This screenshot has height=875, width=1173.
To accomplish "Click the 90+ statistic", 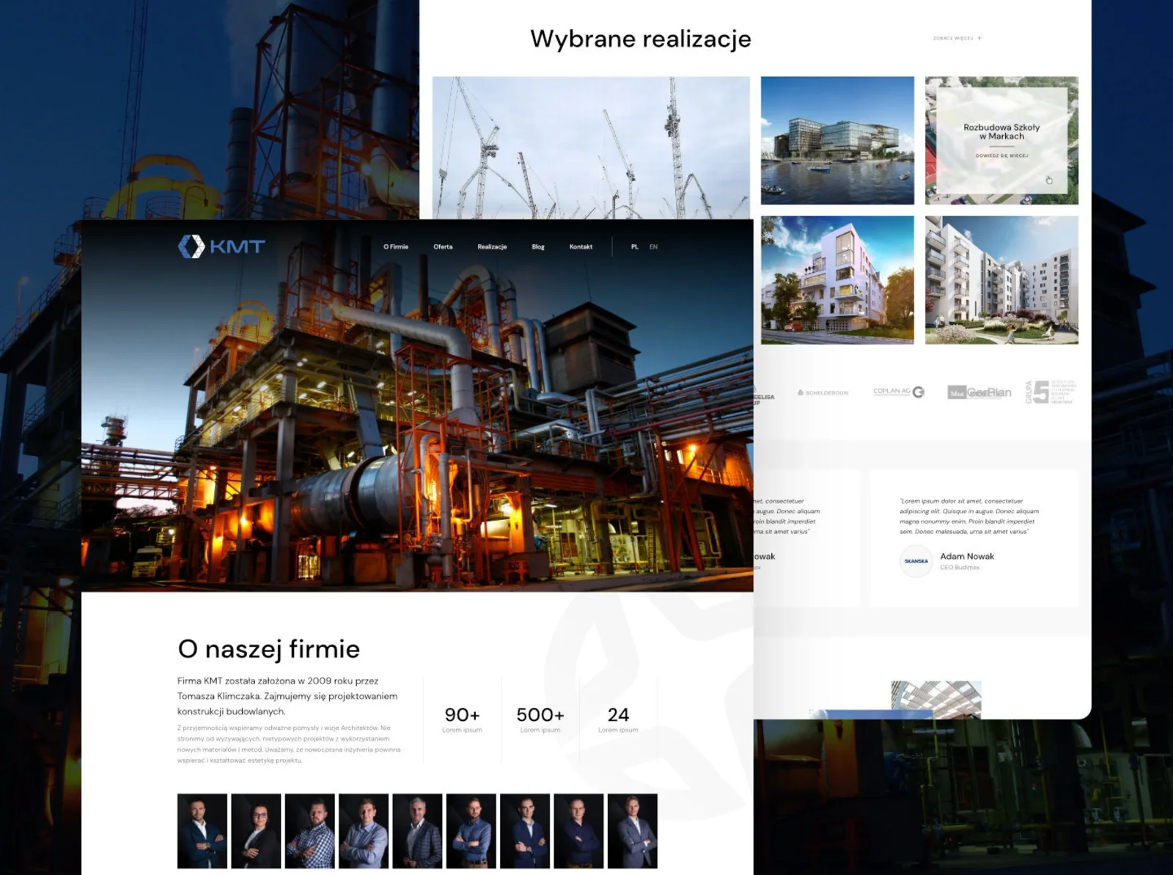I will [462, 714].
